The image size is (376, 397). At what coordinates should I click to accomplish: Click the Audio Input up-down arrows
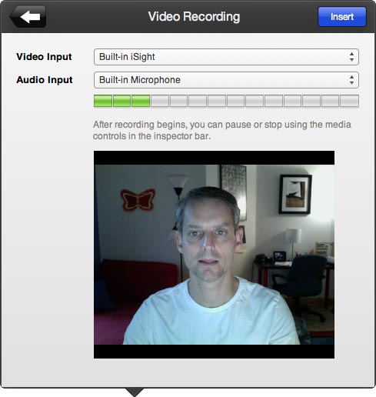pyautogui.click(x=351, y=80)
